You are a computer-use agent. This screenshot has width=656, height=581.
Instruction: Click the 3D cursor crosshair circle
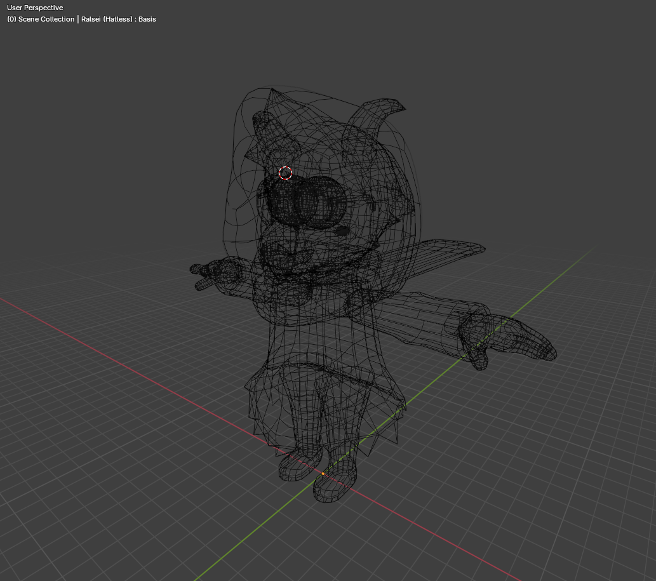285,173
